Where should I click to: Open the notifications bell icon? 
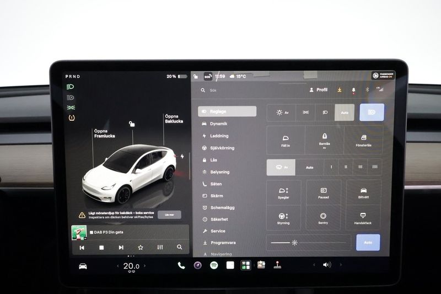[353, 90]
